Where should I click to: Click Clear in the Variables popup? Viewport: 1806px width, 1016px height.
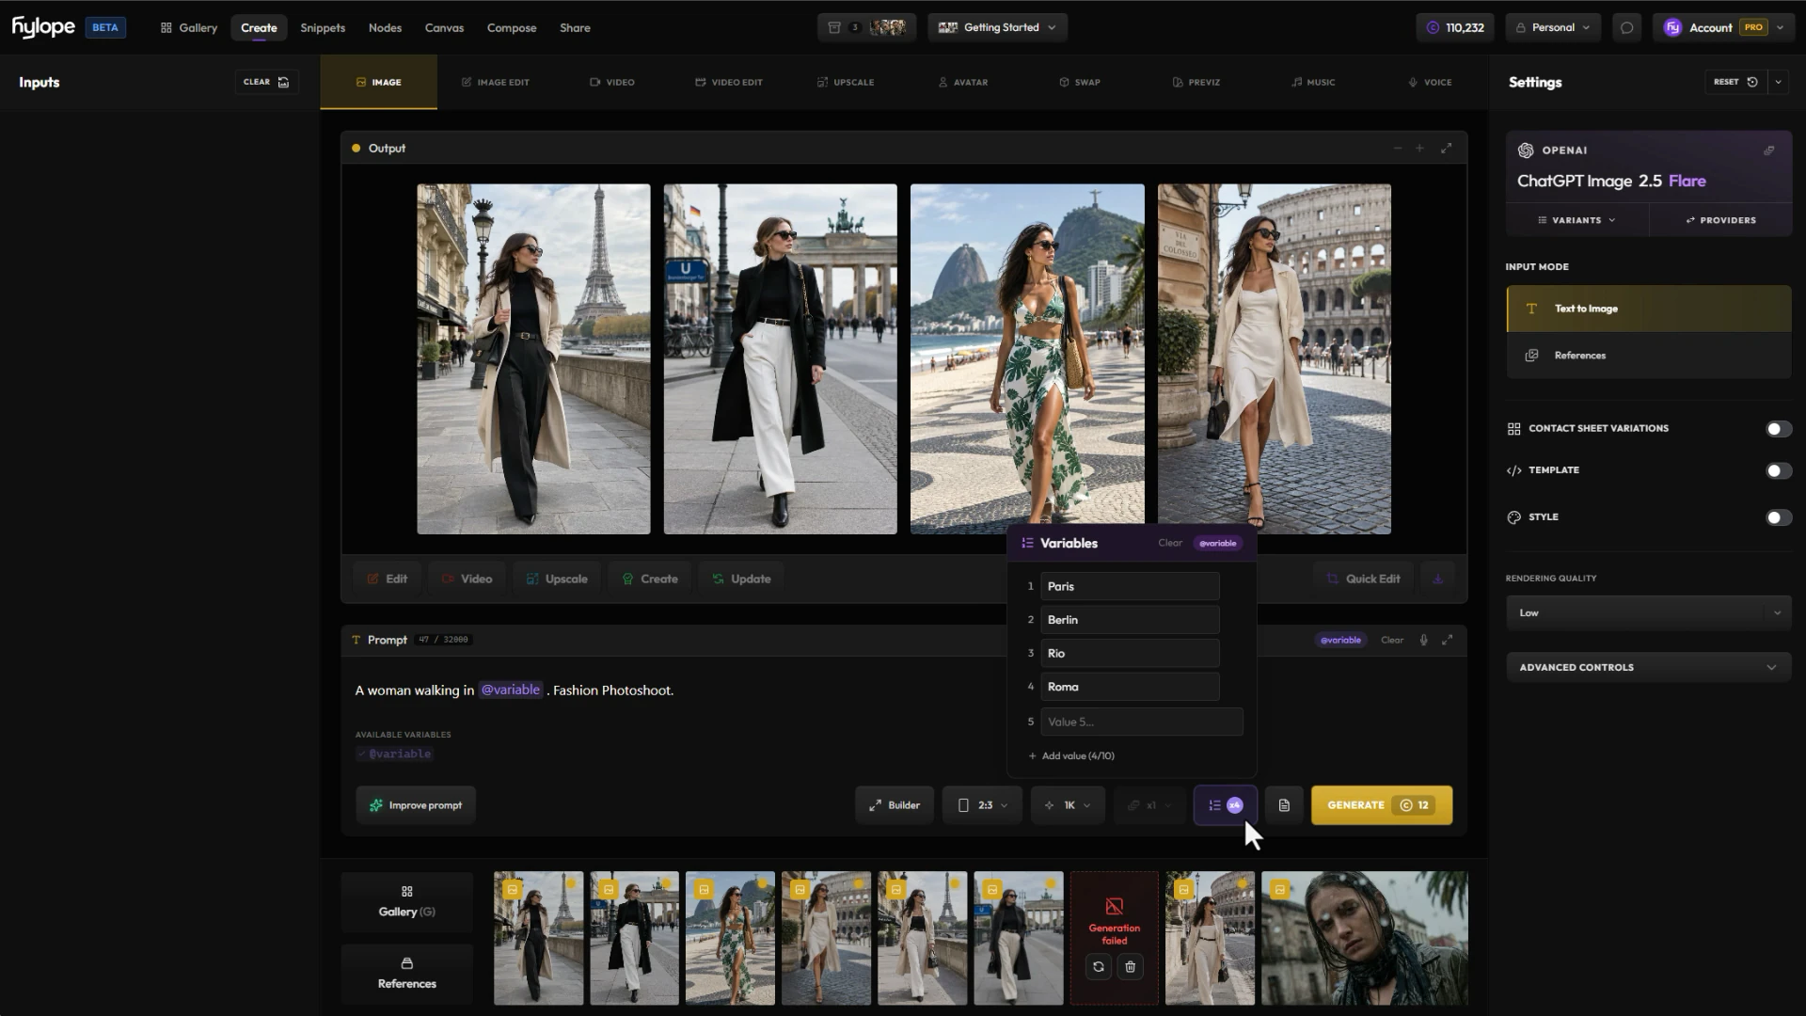pos(1170,543)
